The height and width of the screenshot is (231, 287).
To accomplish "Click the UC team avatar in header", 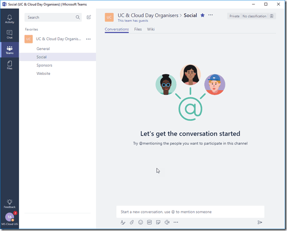I will point(109,17).
